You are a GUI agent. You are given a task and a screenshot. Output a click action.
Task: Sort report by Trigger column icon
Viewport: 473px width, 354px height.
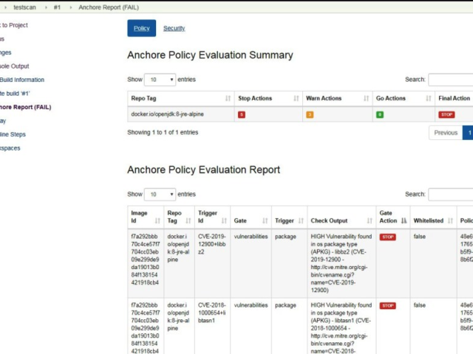pos(301,221)
